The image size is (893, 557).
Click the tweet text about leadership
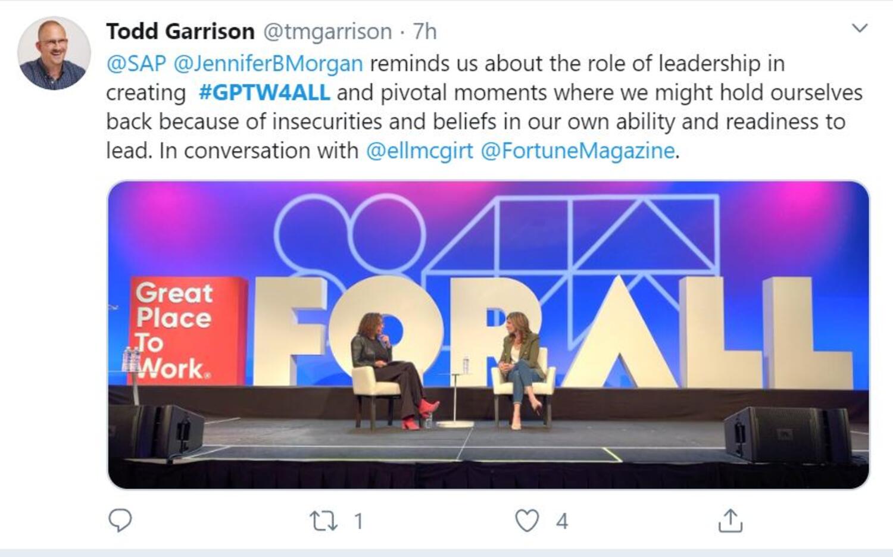[484, 107]
